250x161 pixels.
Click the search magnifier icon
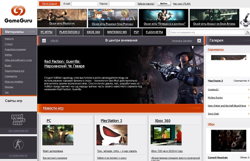[248, 32]
